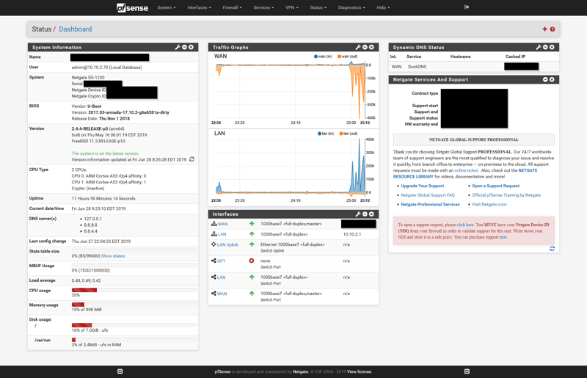This screenshot has width=587, height=378.
Task: Open the LAN switch port link
Action: click(222, 277)
